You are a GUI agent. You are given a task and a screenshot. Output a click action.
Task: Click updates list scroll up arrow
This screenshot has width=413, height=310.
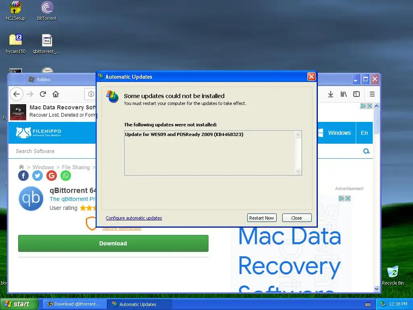[298, 134]
